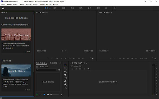Click Mark Out in Program monitor
The height and width of the screenshot is (99, 159).
click(114, 58)
